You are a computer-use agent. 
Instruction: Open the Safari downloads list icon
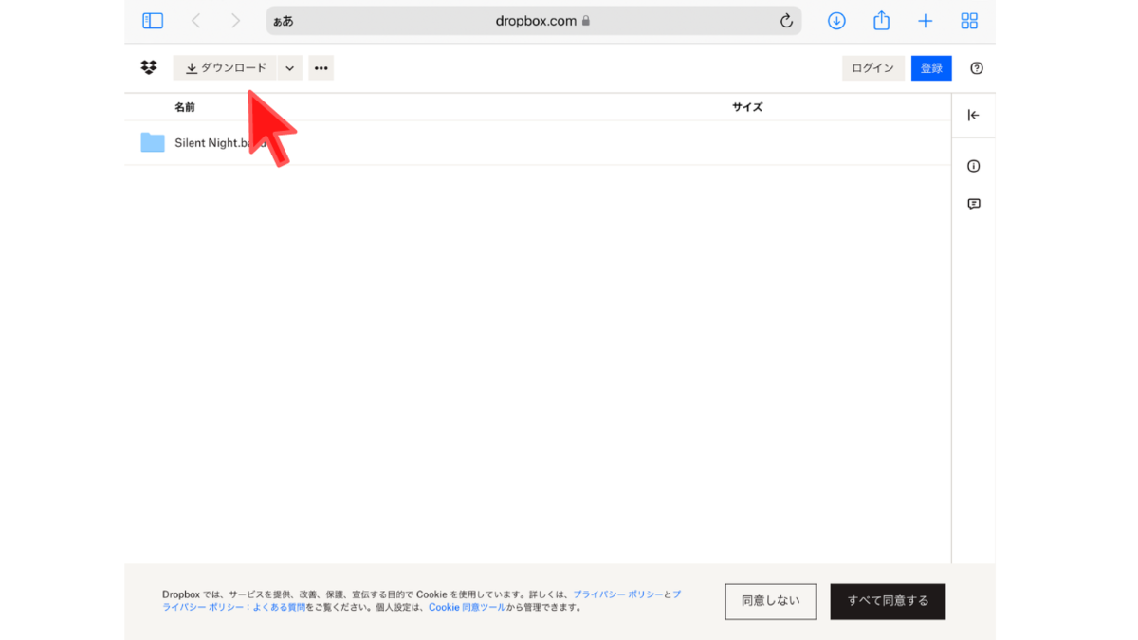click(836, 21)
